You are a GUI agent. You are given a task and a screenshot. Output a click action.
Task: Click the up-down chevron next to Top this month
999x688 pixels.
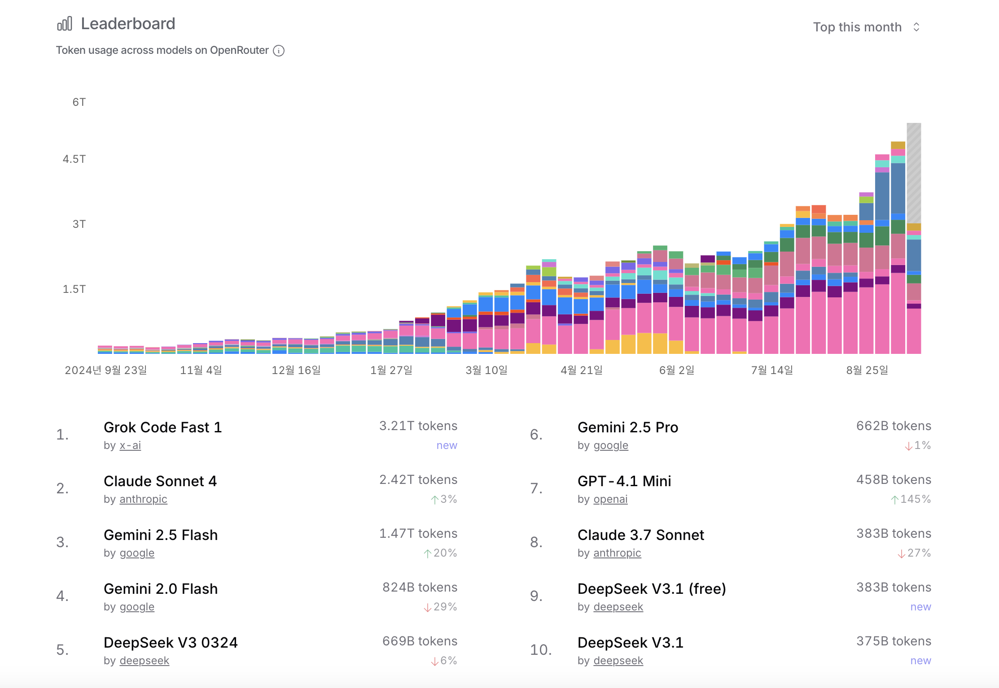click(916, 27)
